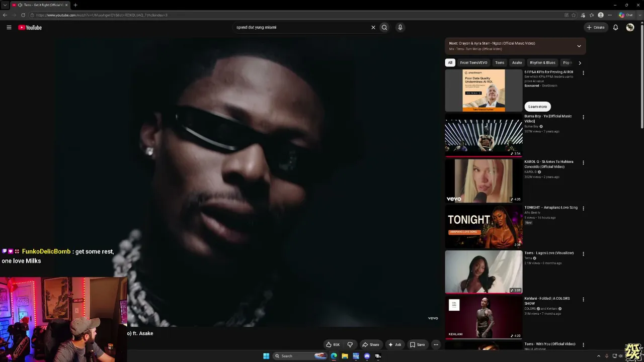The image size is (644, 362).
Task: Open the browser tab list dropdown
Action: (5, 5)
